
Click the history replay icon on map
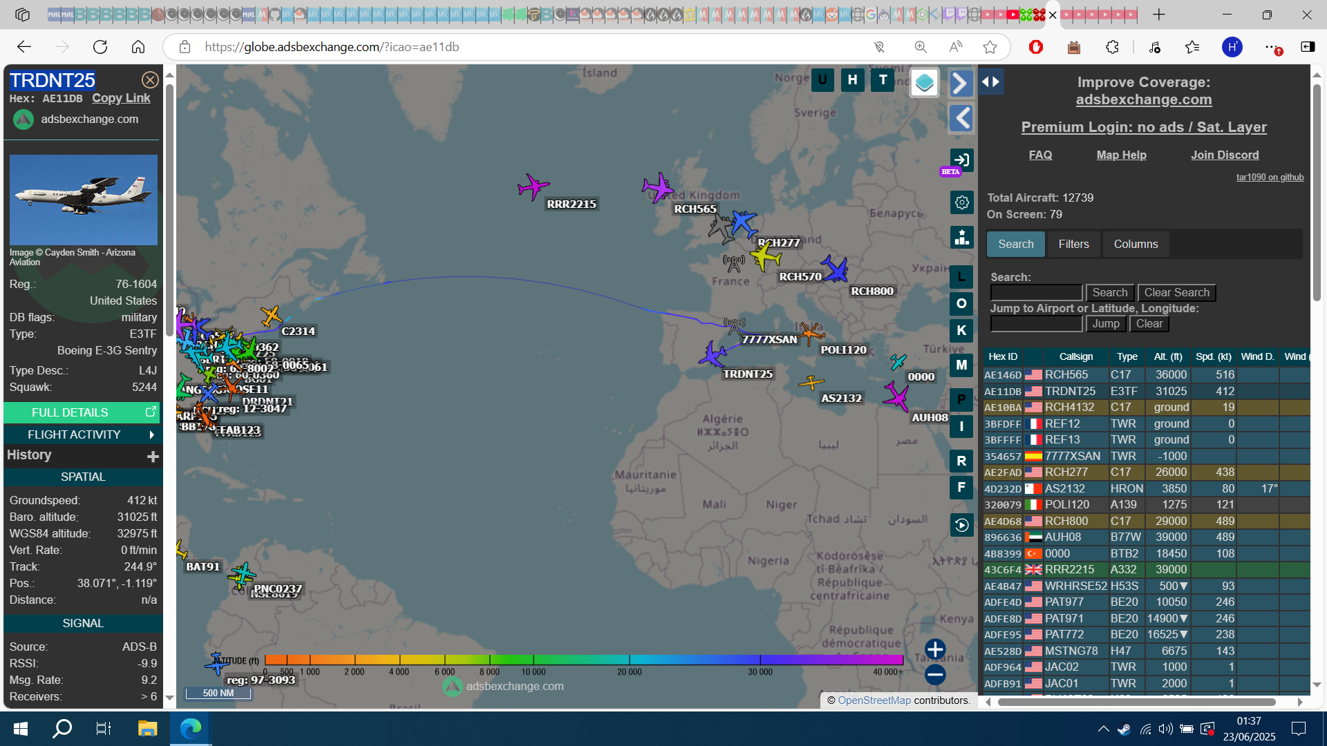962,525
